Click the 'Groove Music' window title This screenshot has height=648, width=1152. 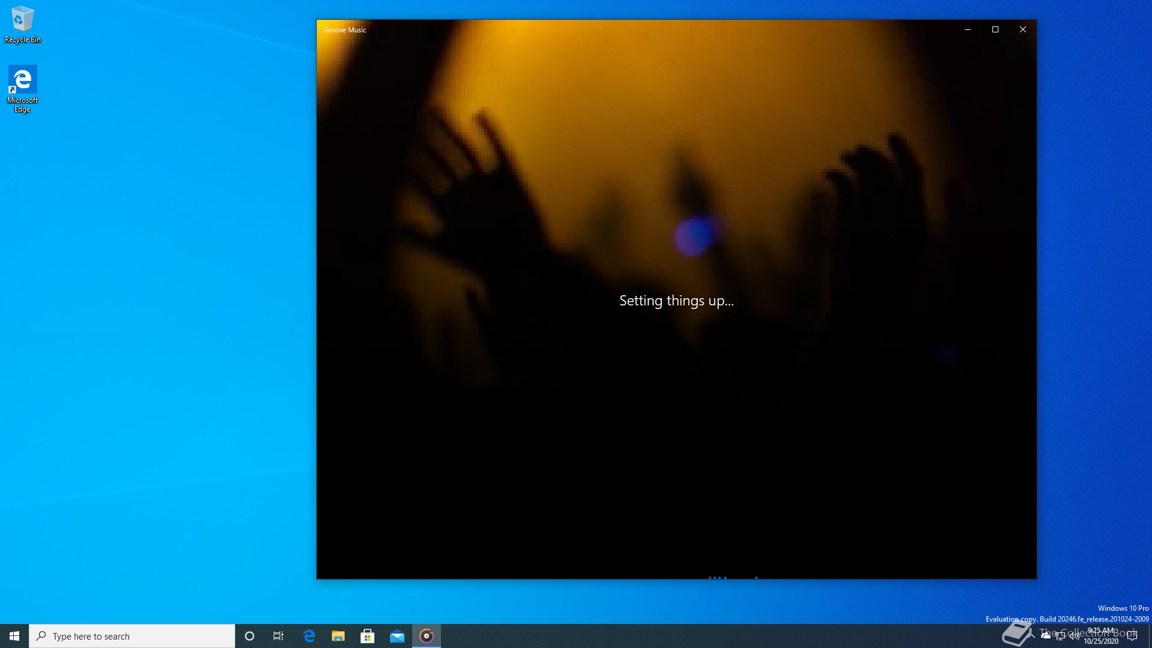pos(344,29)
